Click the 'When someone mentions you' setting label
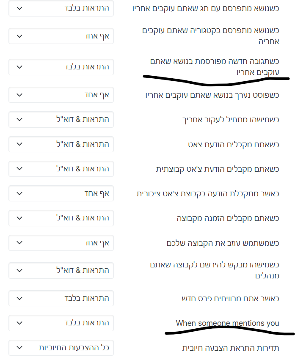The width and height of the screenshot is (295, 363). coord(227,323)
